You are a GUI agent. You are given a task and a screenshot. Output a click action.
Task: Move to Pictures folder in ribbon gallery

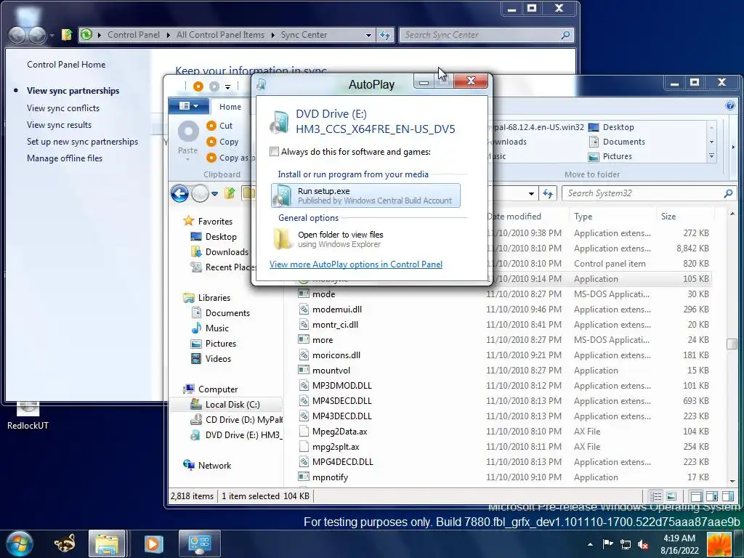coord(610,156)
